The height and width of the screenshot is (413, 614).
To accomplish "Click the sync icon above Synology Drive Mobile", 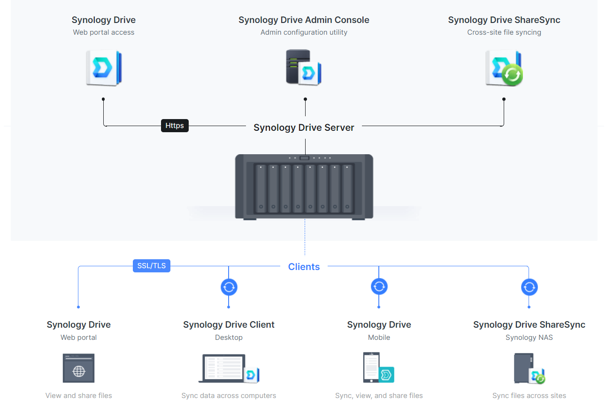I will [x=379, y=286].
